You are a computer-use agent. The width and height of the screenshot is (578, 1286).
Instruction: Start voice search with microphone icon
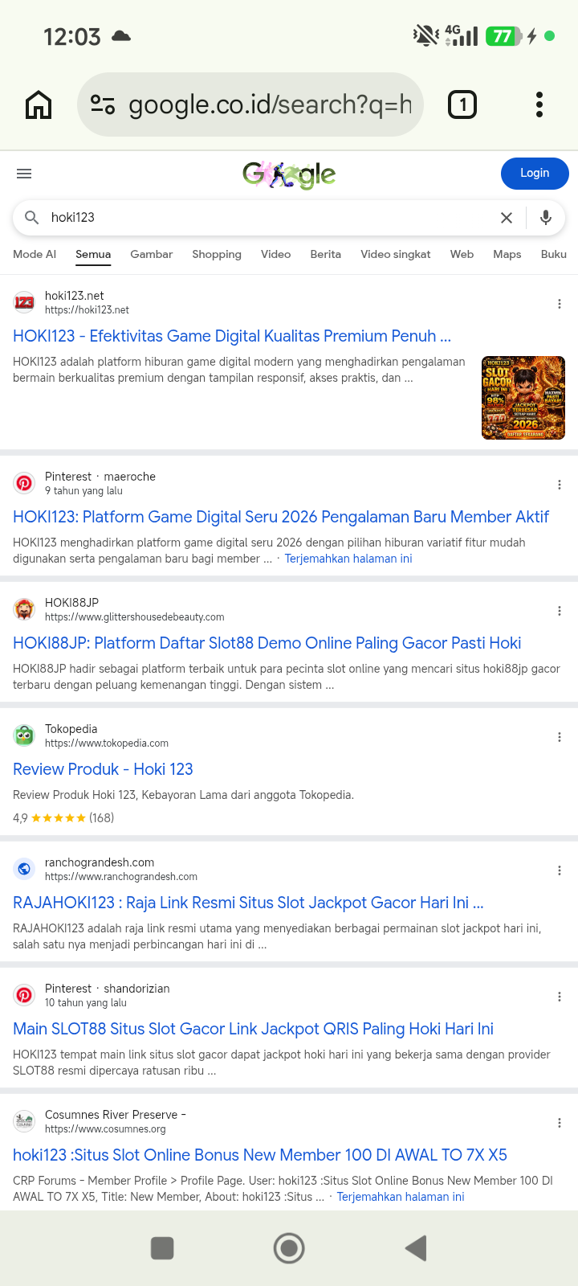coord(546,218)
